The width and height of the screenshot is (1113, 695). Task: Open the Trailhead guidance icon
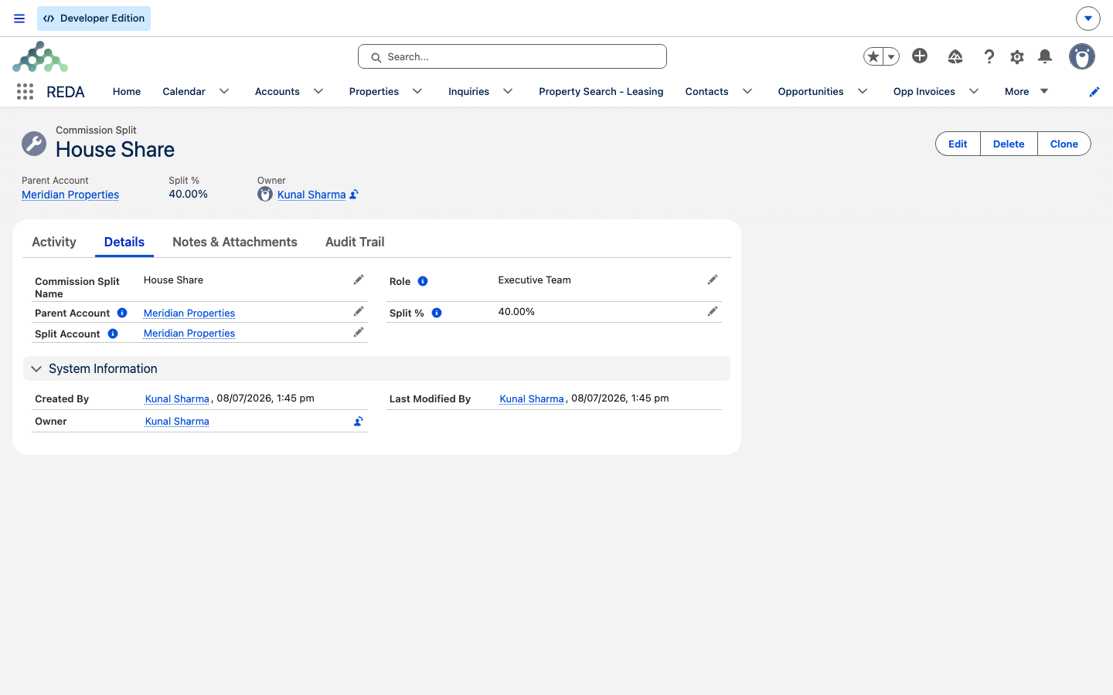(x=955, y=56)
